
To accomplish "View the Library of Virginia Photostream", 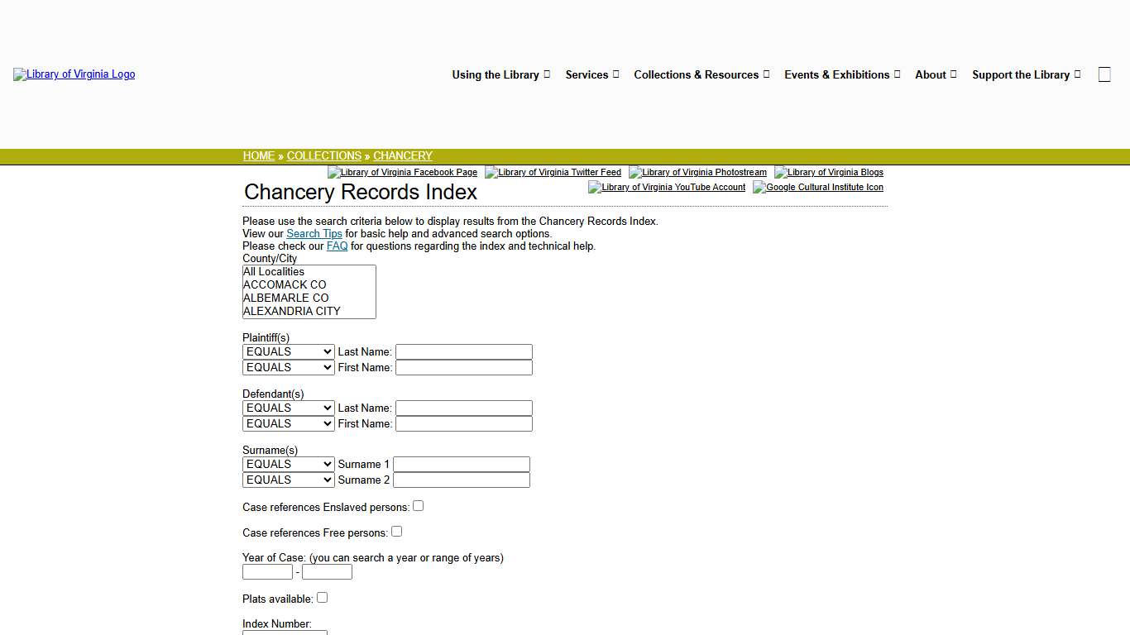I will (697, 172).
